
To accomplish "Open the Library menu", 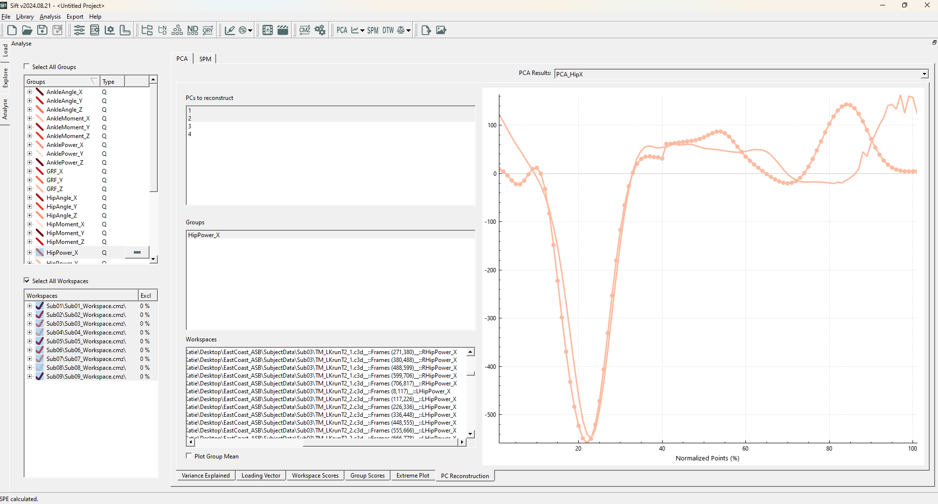I will click(x=25, y=17).
